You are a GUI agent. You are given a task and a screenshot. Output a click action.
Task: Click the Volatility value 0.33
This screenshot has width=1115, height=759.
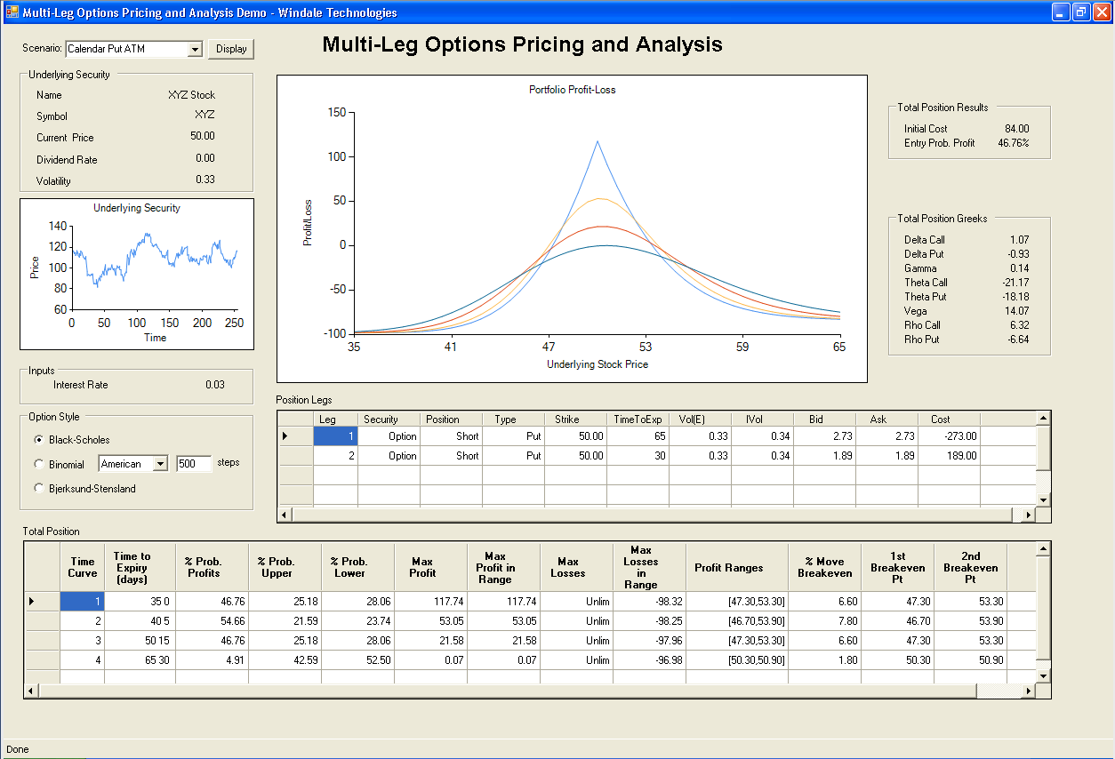click(205, 180)
